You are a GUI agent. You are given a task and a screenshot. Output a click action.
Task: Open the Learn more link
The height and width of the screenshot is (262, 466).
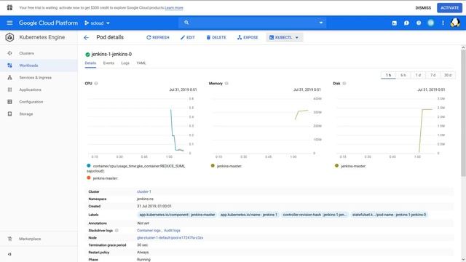coord(174,8)
